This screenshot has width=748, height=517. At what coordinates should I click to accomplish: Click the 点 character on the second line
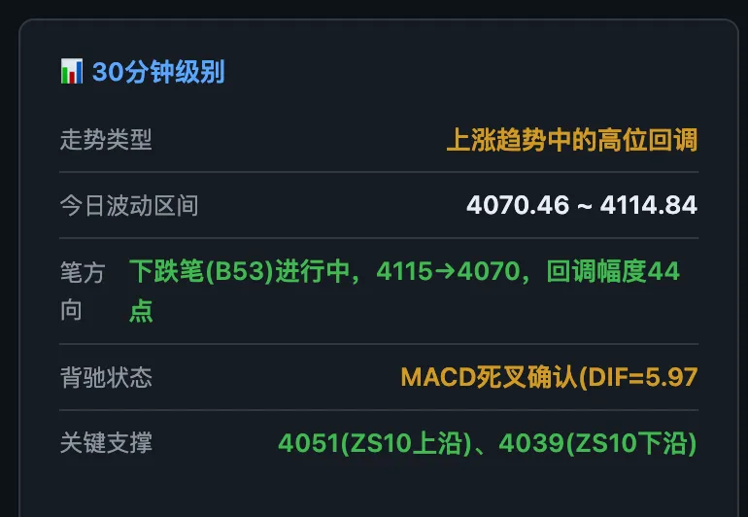pyautogui.click(x=141, y=311)
